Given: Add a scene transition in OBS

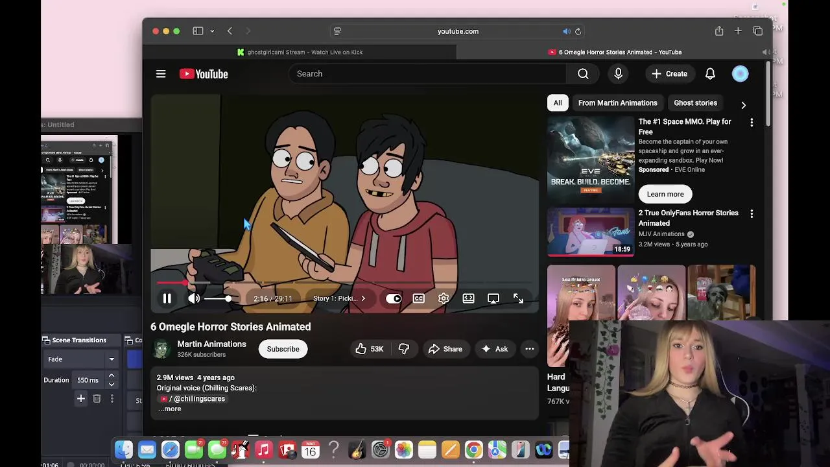Looking at the screenshot, I should [x=81, y=399].
